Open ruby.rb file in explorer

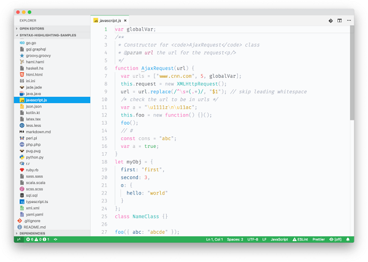32,170
